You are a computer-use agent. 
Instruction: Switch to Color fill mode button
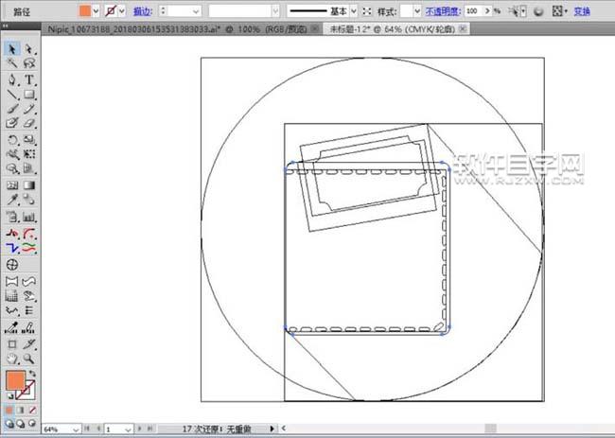(9, 411)
